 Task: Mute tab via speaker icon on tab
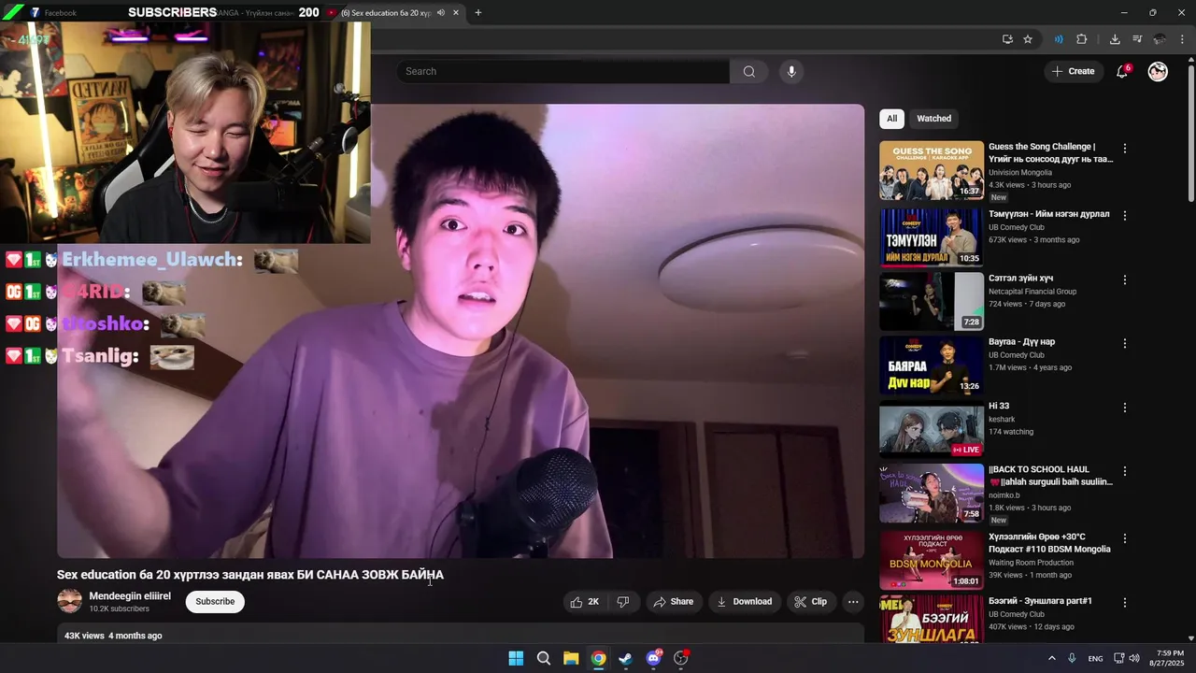click(x=441, y=13)
